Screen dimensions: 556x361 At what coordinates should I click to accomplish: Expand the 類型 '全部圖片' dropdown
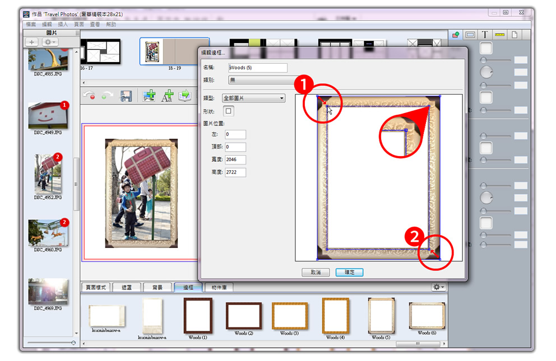click(253, 99)
